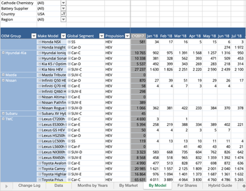
Task: Collapse the Kia Niro HEV row
Action: click(x=40, y=69)
